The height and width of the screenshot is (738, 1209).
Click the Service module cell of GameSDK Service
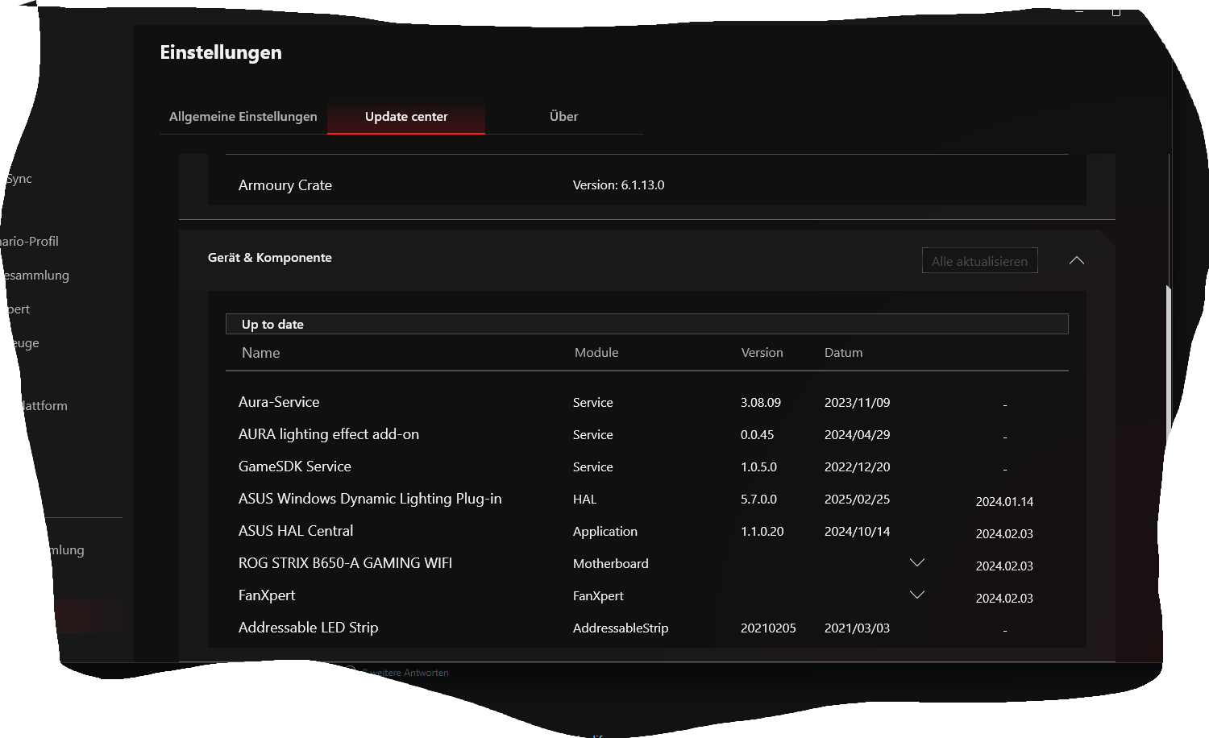592,467
